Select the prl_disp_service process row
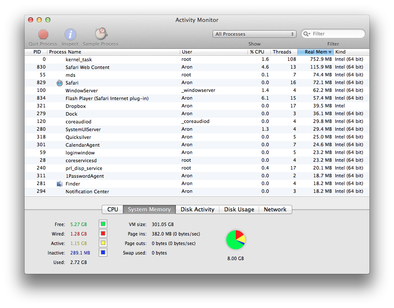 pos(197,168)
